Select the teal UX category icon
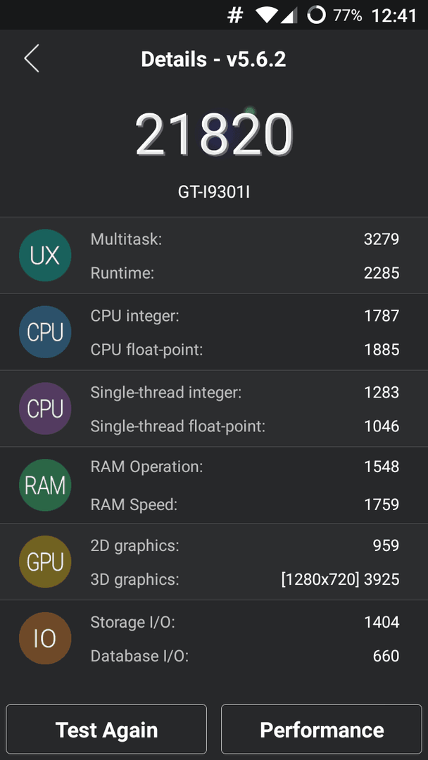Viewport: 428px width, 760px height. 45,255
